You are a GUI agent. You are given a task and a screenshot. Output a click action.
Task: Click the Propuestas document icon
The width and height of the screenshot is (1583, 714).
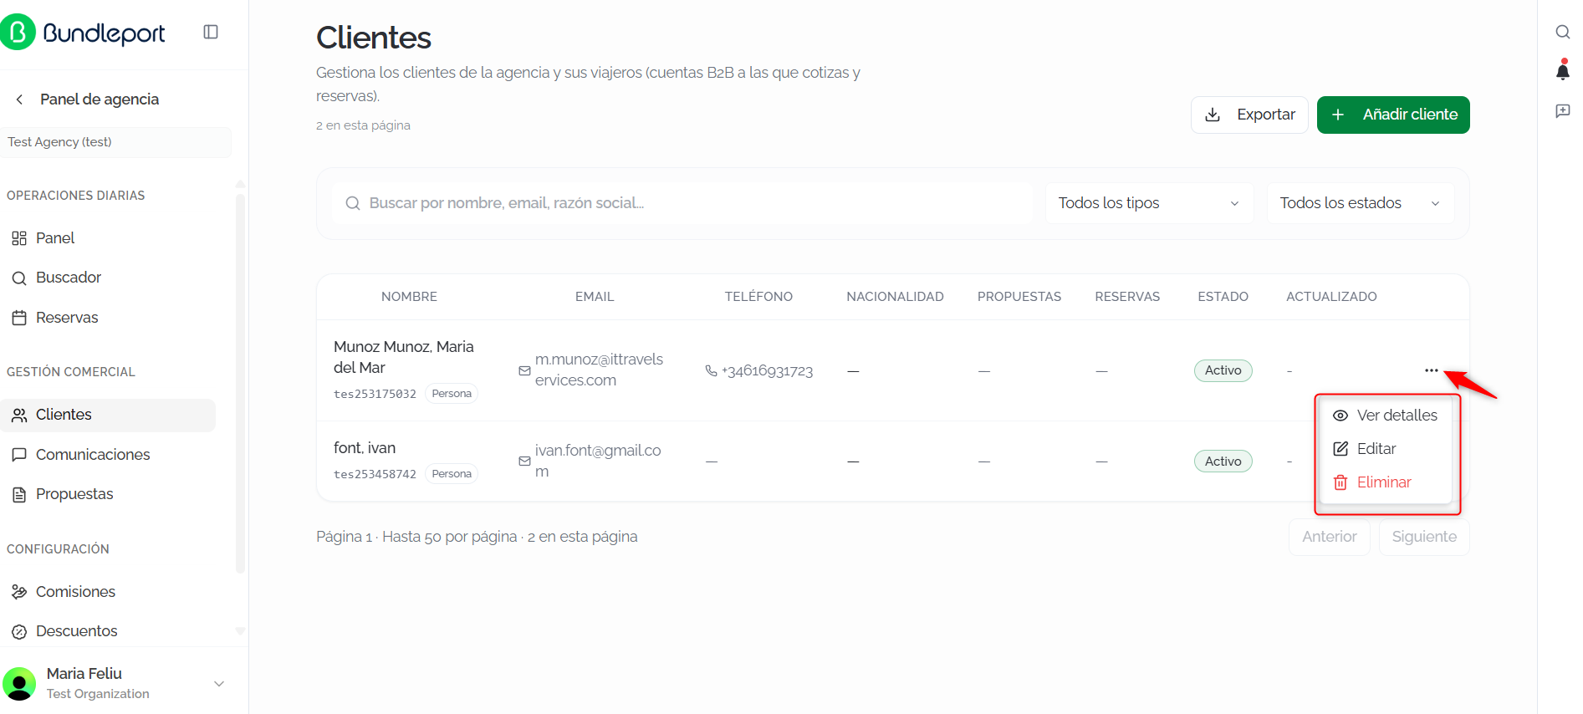click(x=19, y=495)
